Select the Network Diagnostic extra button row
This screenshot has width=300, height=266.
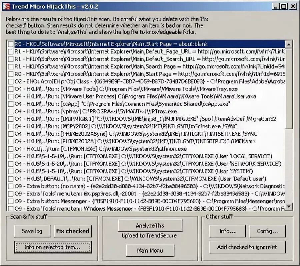(150, 186)
